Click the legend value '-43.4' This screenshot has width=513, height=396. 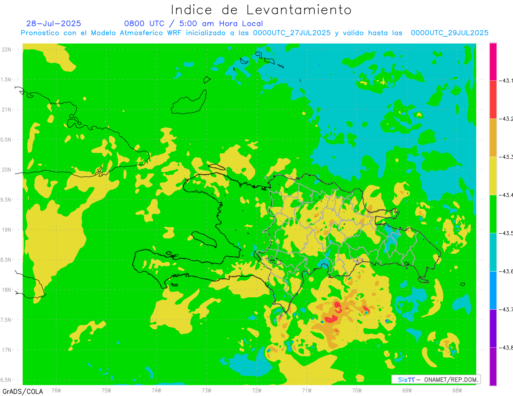tap(506, 195)
